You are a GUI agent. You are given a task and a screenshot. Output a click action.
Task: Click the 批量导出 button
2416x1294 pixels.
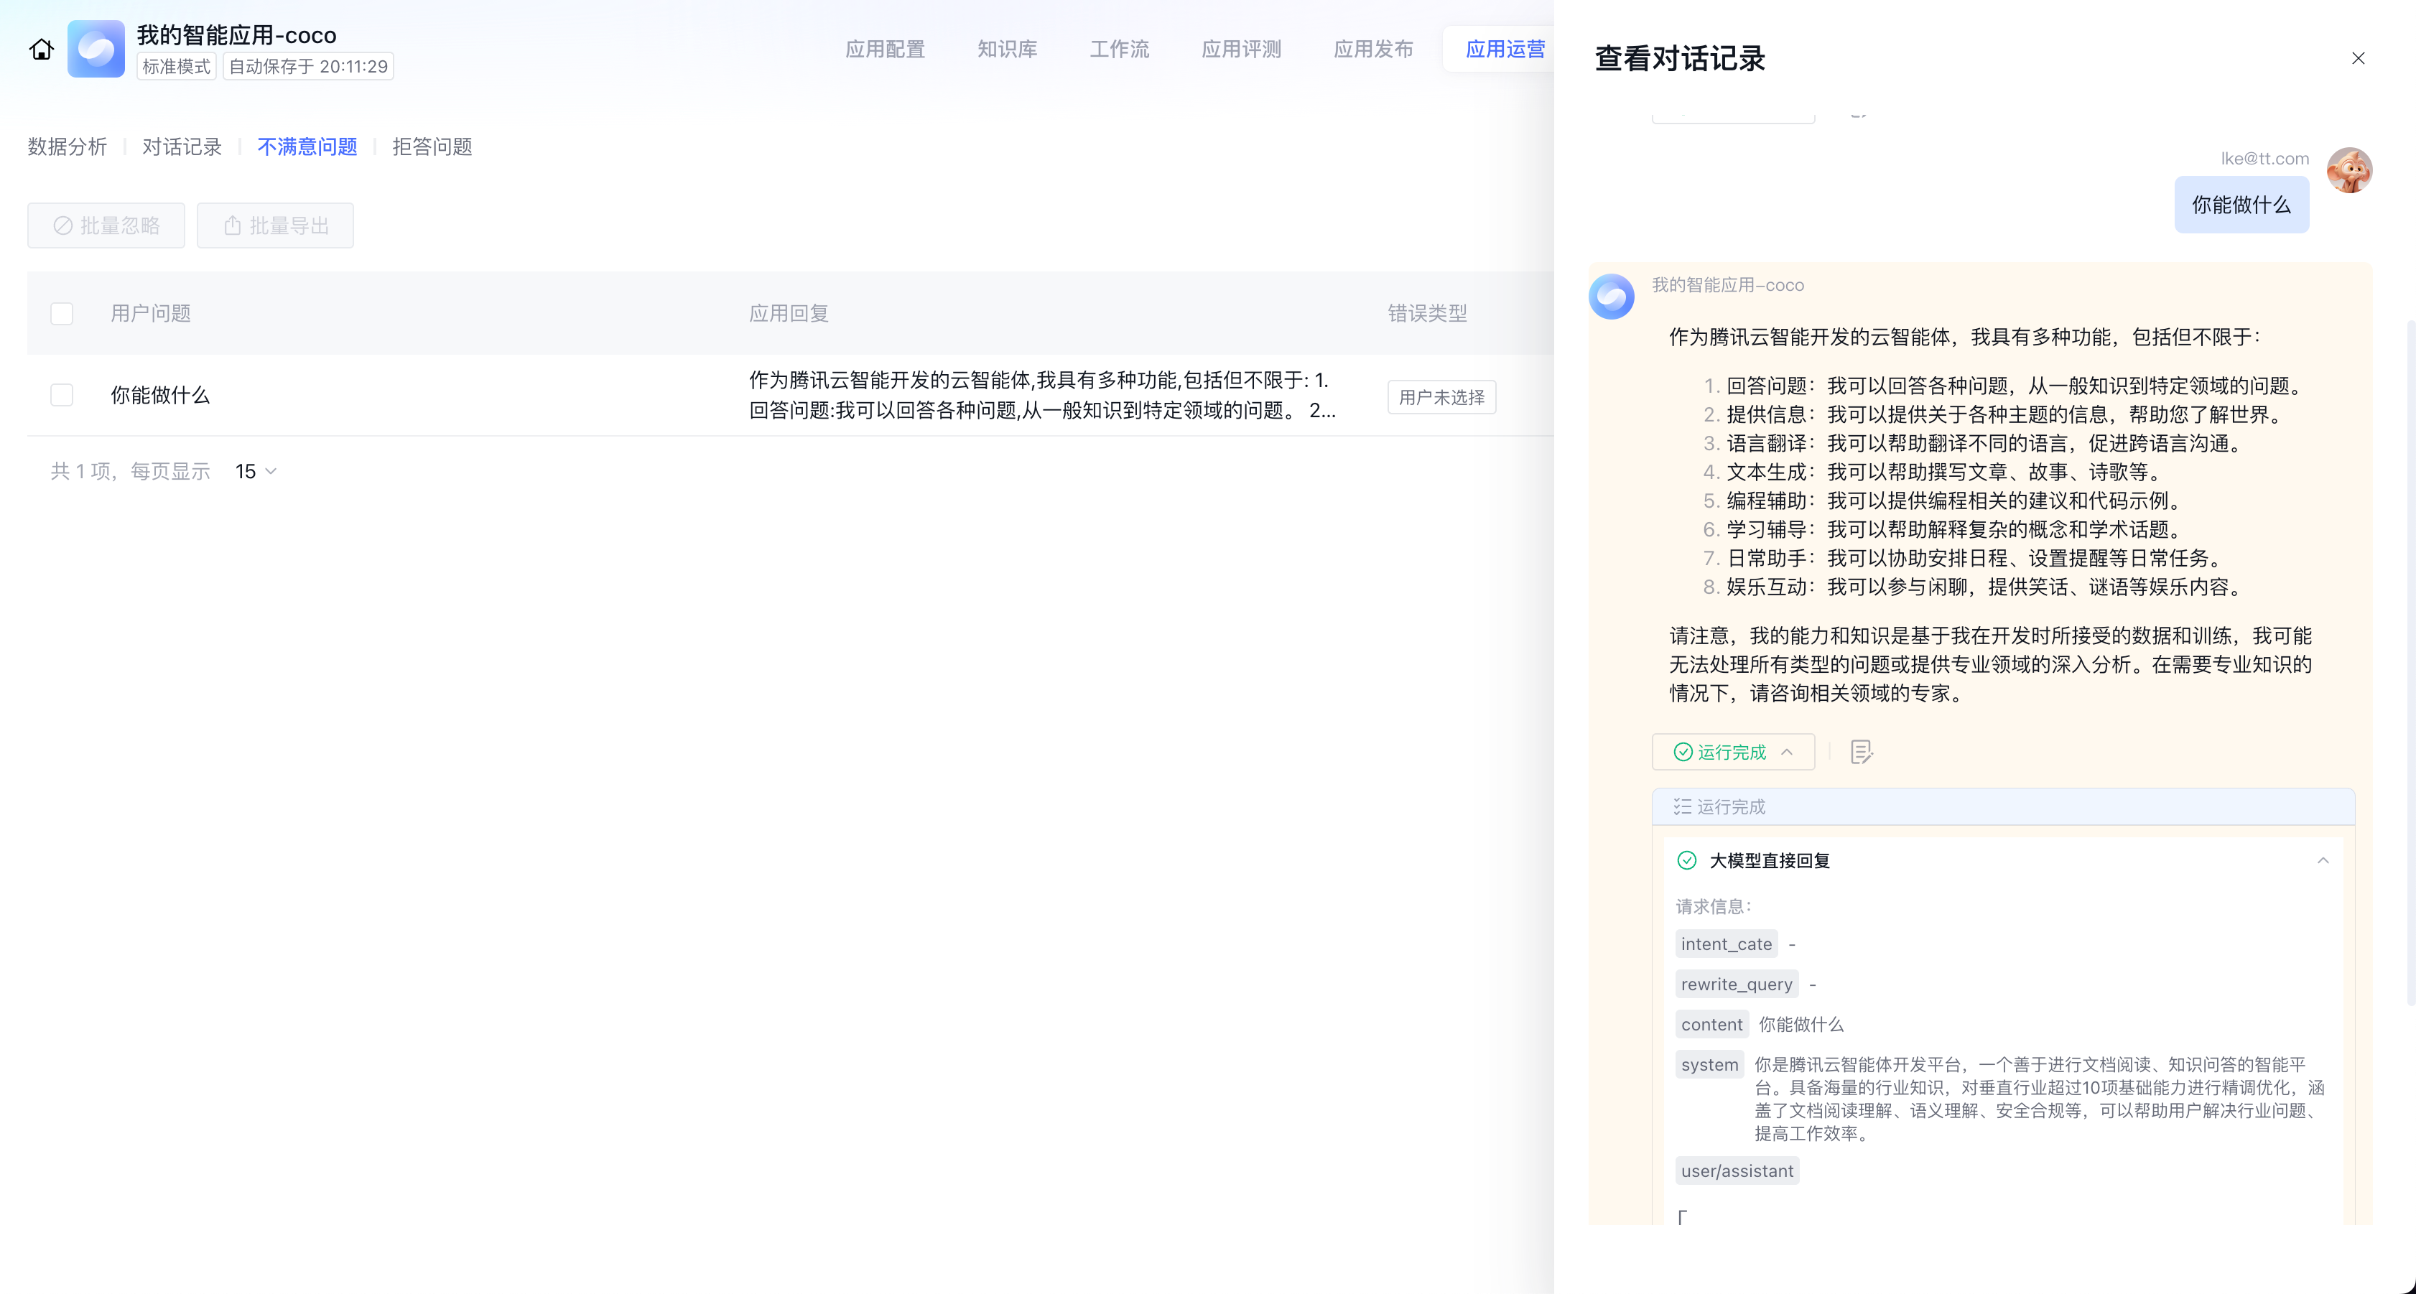(275, 225)
